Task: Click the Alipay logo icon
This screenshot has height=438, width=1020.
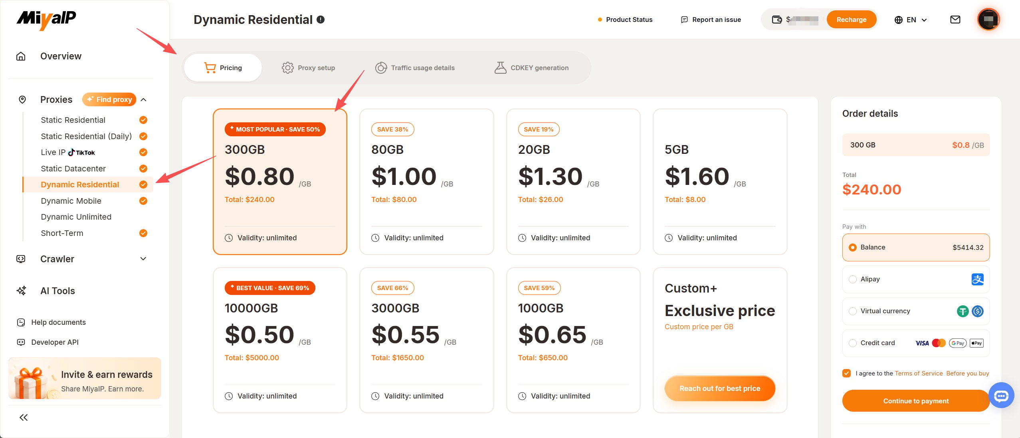Action: 977,279
